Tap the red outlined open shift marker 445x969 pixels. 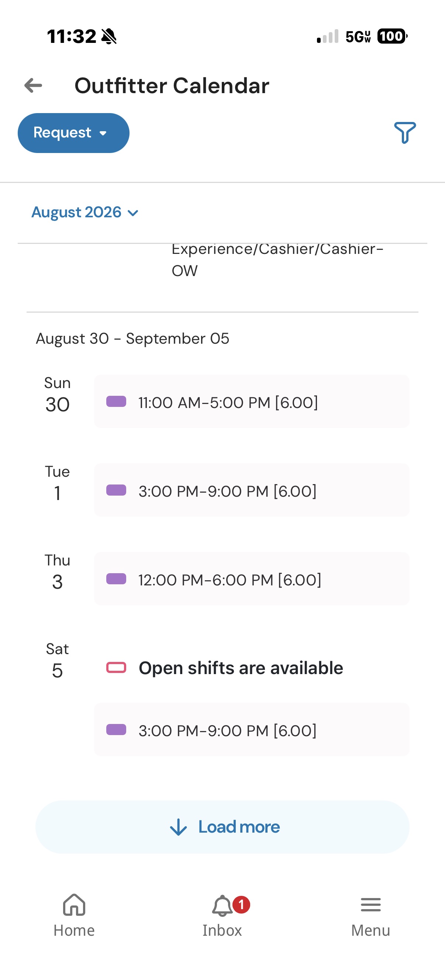point(116,667)
